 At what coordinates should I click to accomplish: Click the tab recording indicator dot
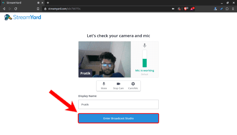tap(38, 3)
